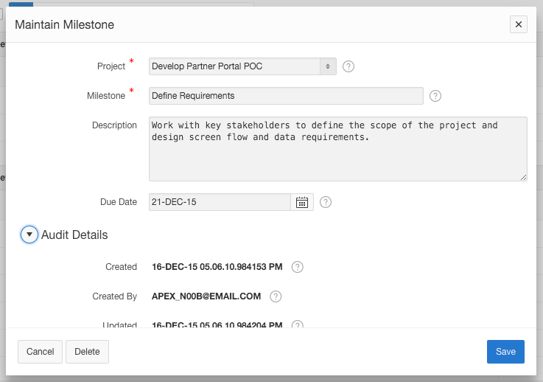
Task: Click help icon beside Created timestamp
Action: [x=298, y=267]
